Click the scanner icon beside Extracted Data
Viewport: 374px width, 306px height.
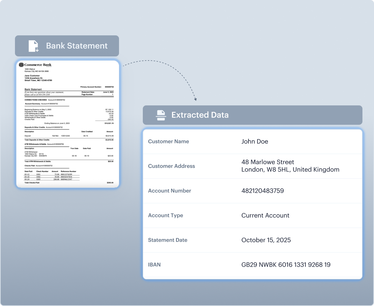pyautogui.click(x=161, y=115)
